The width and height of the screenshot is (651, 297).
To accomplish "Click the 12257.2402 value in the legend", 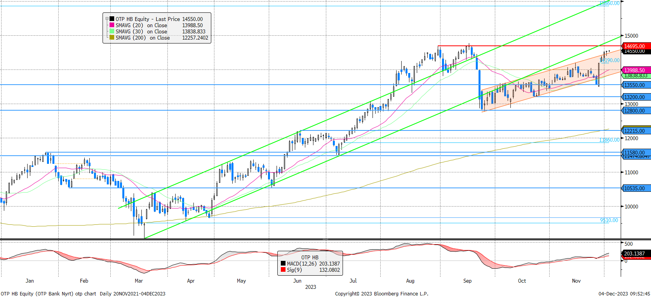I will pos(195,38).
